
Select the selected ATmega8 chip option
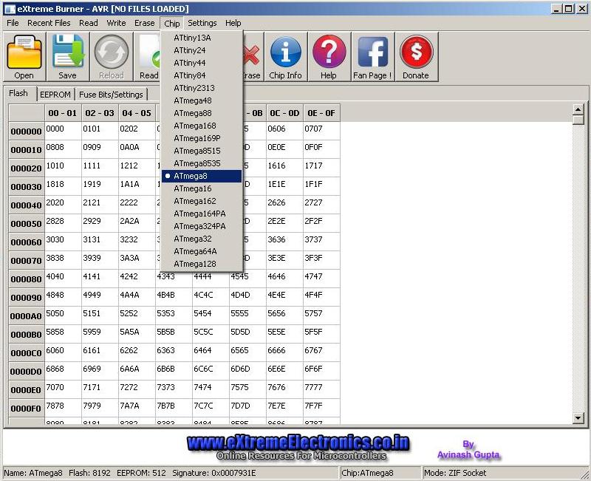[202, 176]
